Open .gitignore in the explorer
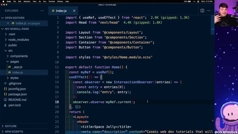 pyautogui.click(x=15, y=83)
